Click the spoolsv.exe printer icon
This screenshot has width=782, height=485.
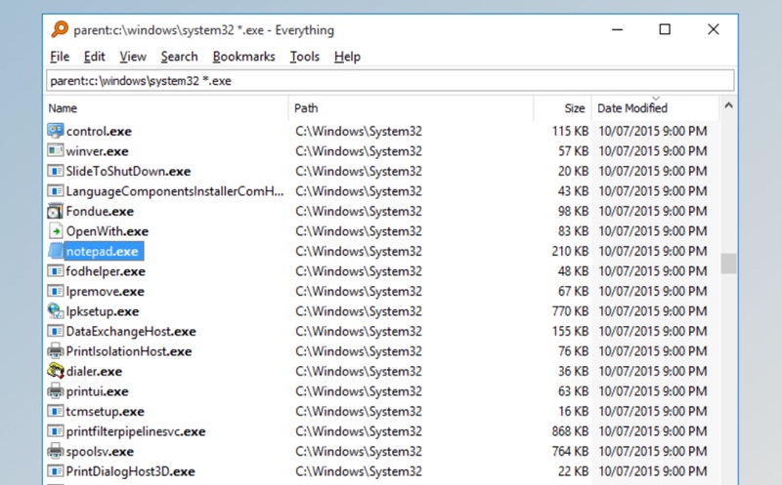pos(56,451)
